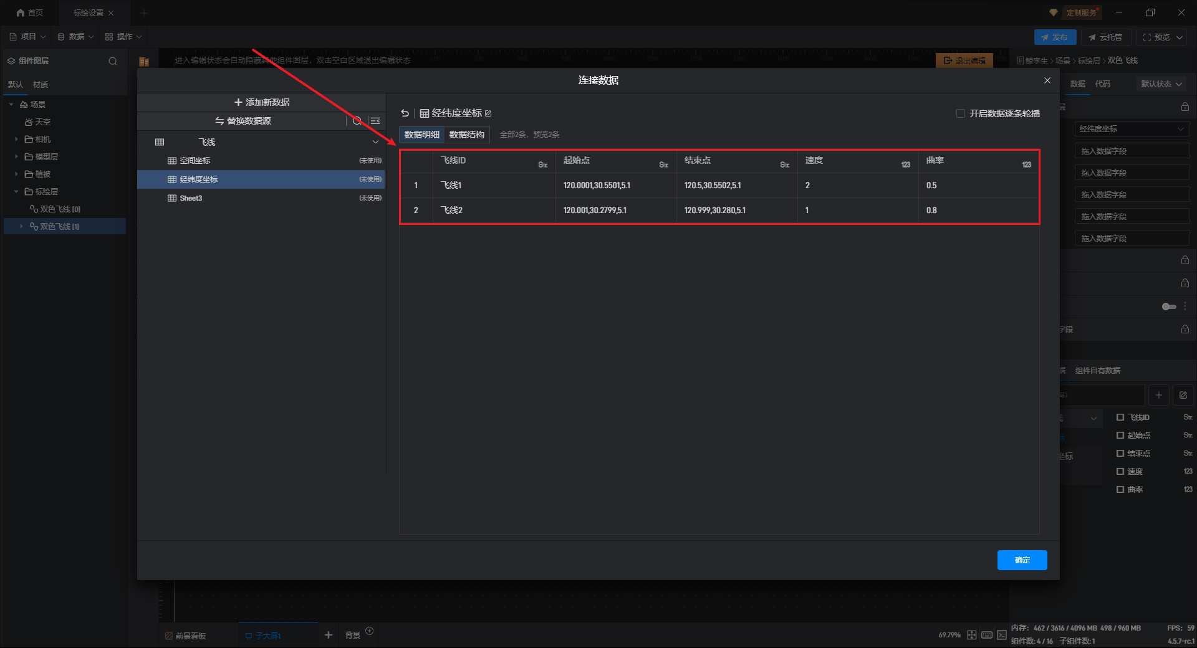Click the edit pencil next to 经纬度坐标 title
This screenshot has height=648, width=1197.
[x=488, y=113]
